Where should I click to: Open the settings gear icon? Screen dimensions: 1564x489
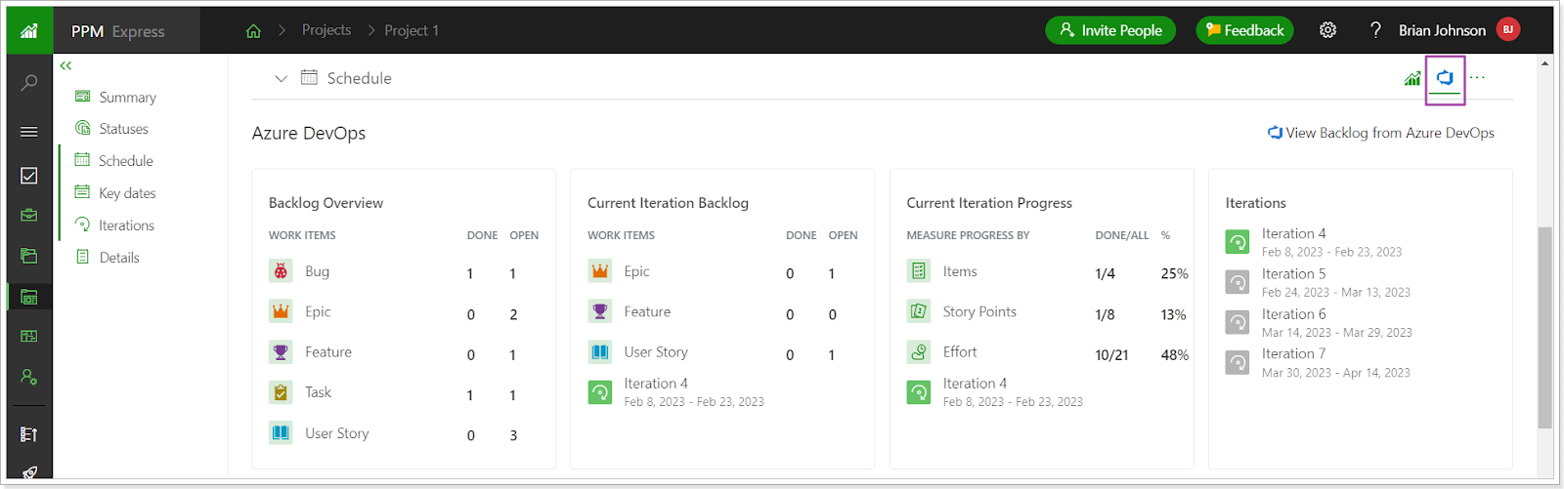(x=1327, y=30)
